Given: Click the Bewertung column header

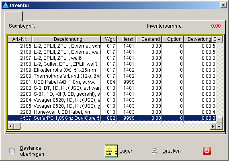Looking at the screenshot, I should 198,39.
